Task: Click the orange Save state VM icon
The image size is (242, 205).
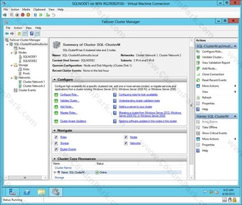Action: click(28, 15)
